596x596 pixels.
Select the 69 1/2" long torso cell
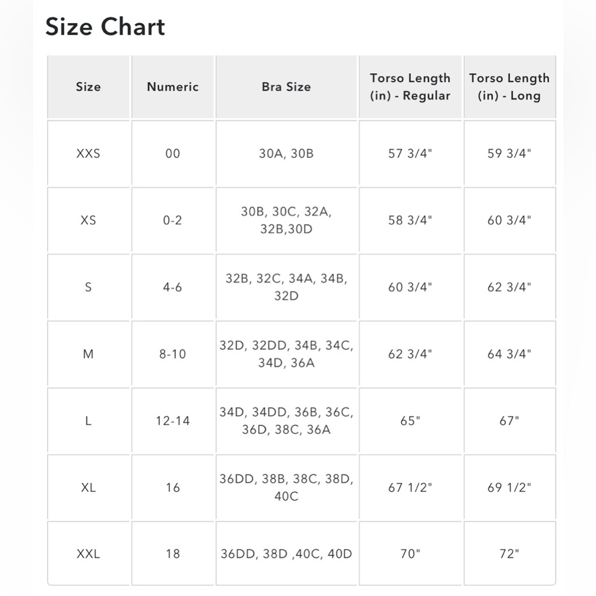(x=510, y=488)
